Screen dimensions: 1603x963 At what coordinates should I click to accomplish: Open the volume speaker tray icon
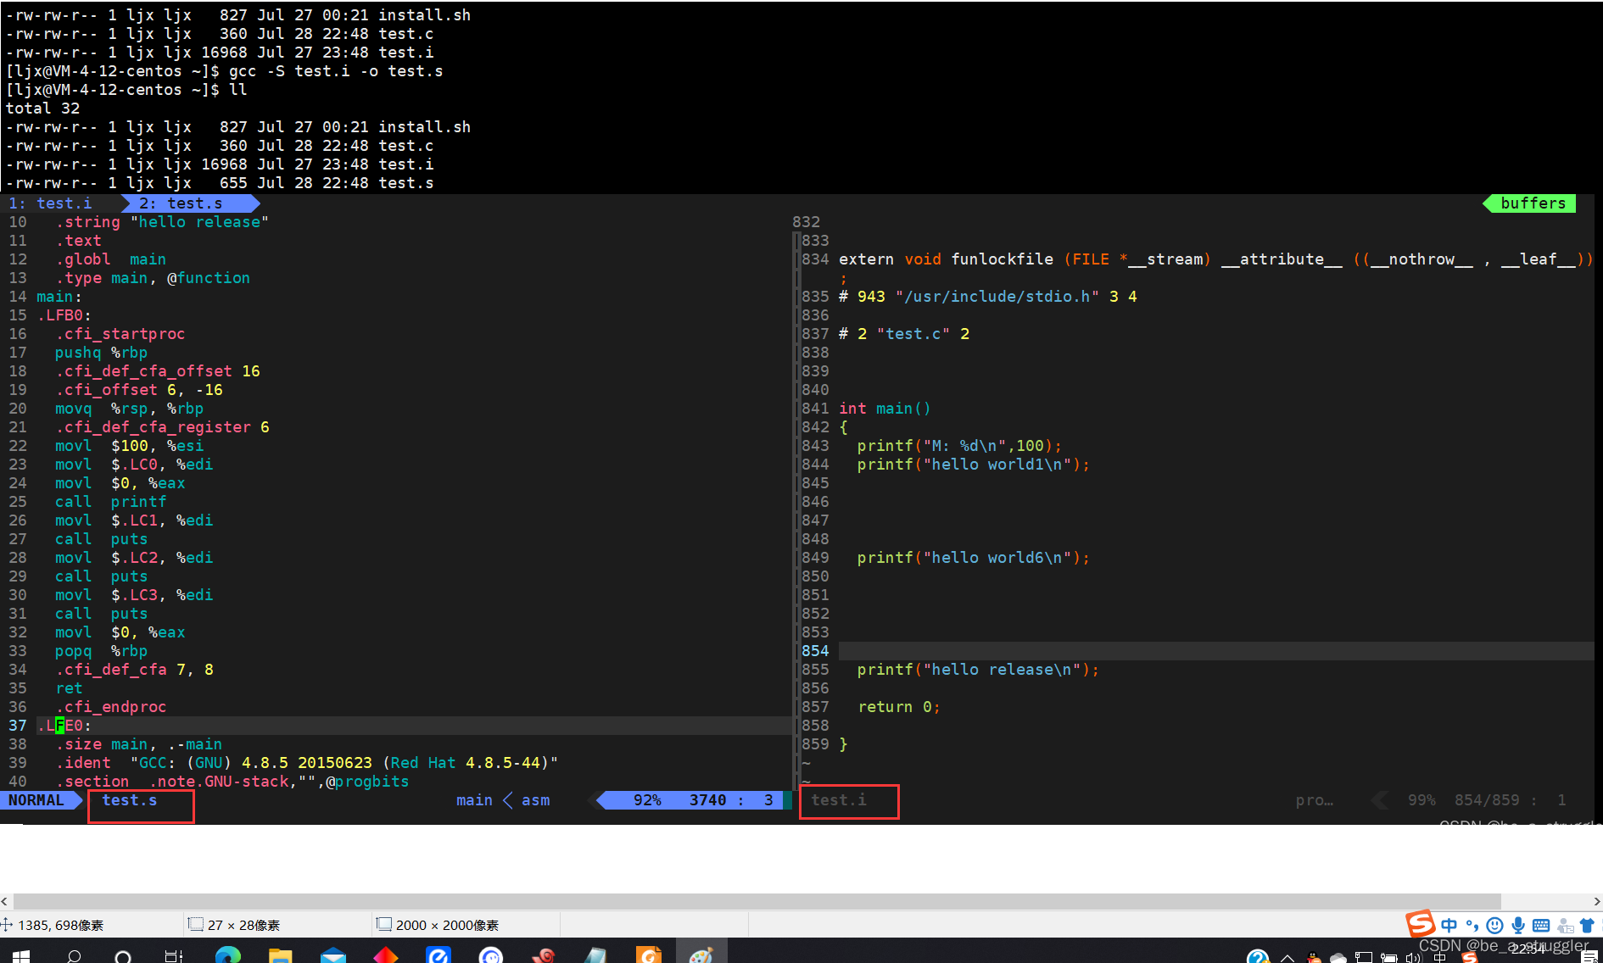(1413, 958)
